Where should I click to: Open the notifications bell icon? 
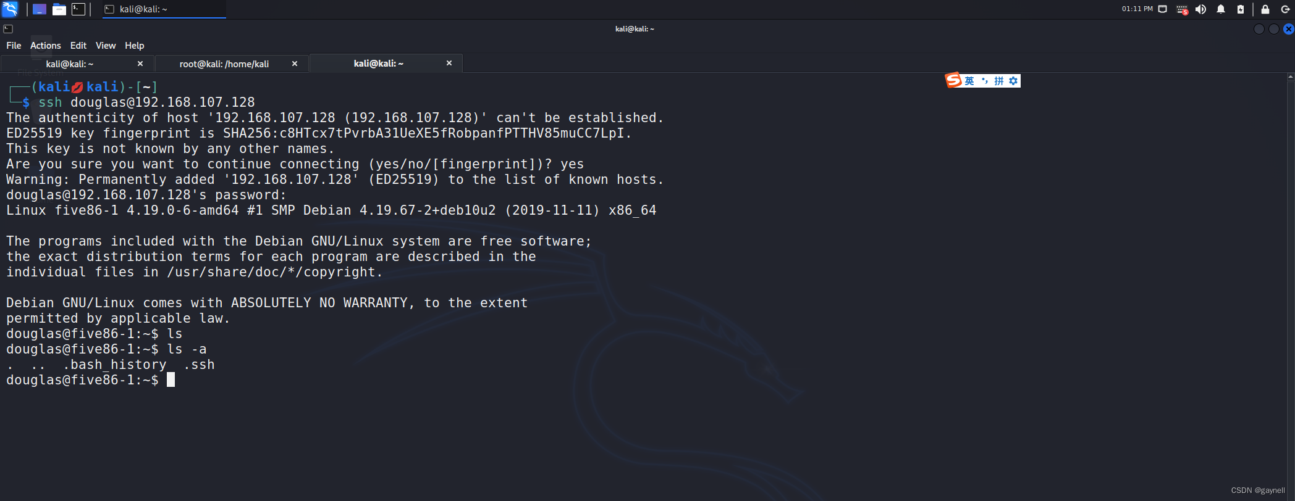click(1221, 9)
